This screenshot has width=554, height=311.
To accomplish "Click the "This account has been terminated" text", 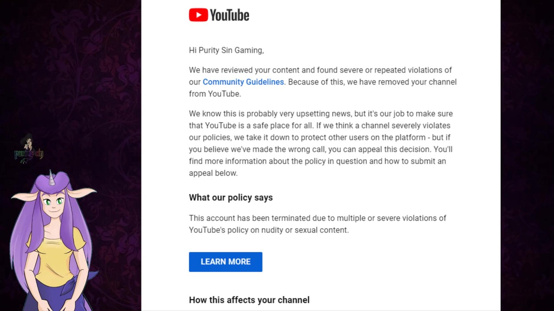I will pyautogui.click(x=318, y=224).
